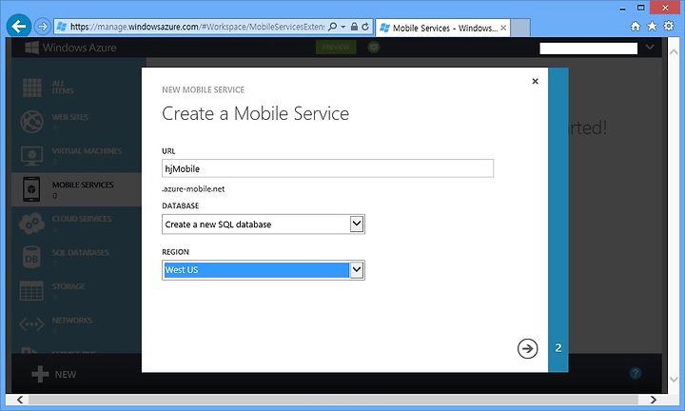The width and height of the screenshot is (685, 411).
Task: Click the NETWORKS sidebar label
Action: [72, 321]
